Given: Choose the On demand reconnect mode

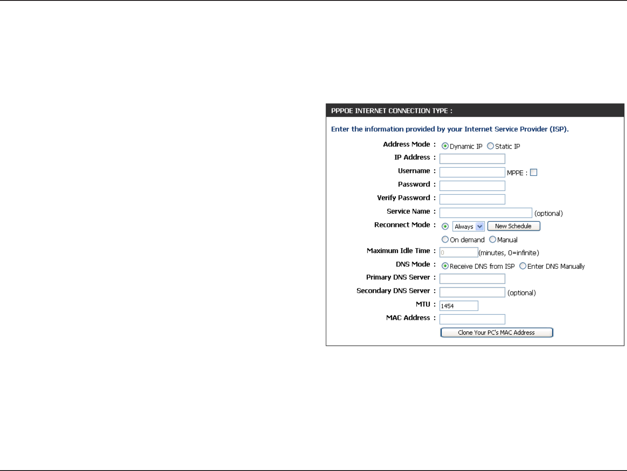Looking at the screenshot, I should point(445,240).
